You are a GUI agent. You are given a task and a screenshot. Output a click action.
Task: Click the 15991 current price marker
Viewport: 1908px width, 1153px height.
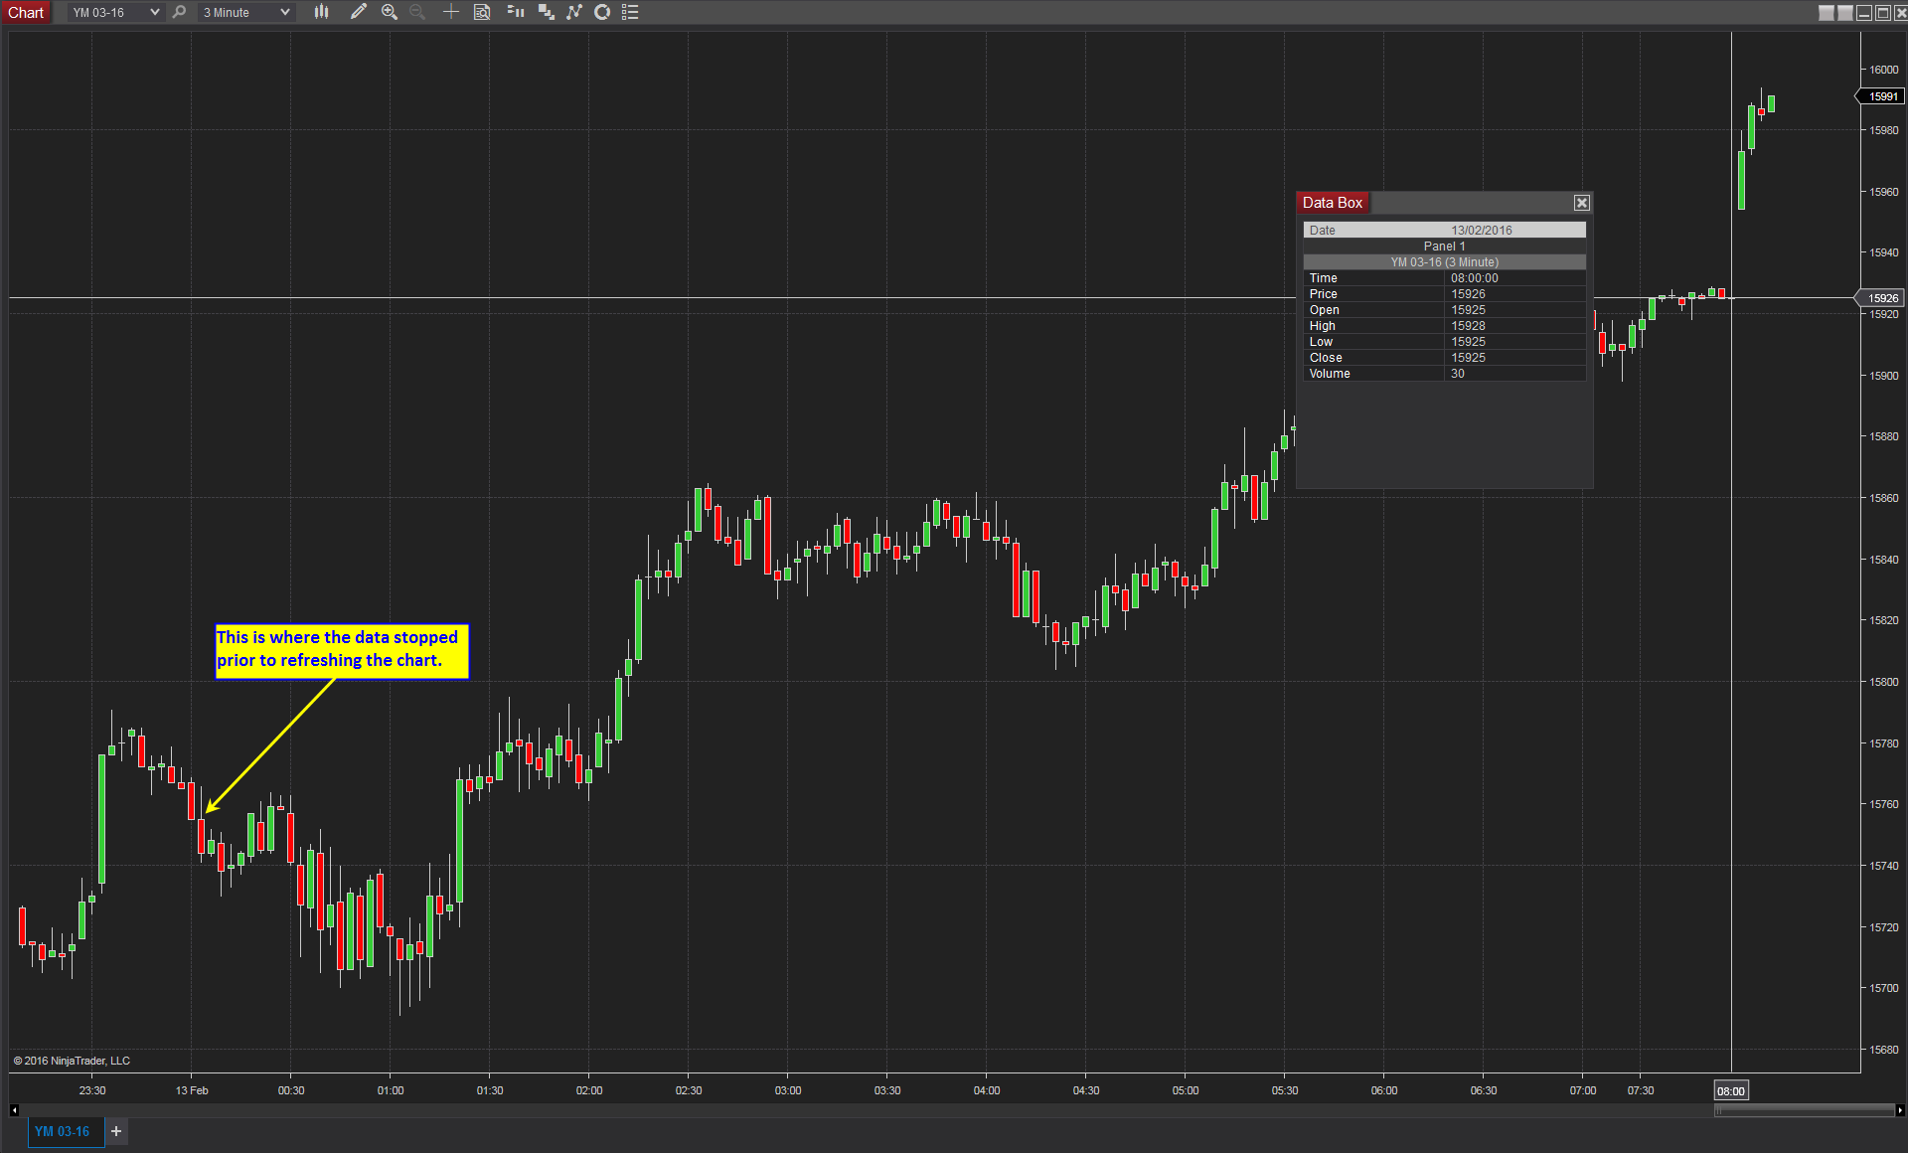click(x=1881, y=96)
